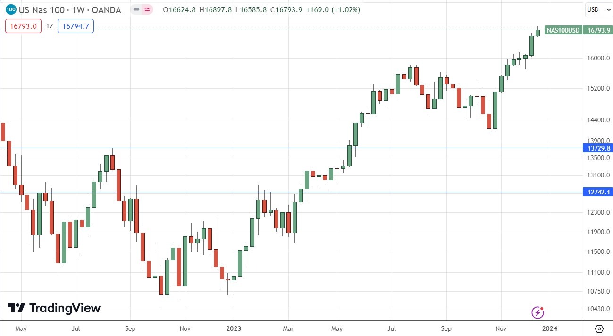Click the "2024" label on the time axis
Screen dimensions: 613x336
(550, 328)
